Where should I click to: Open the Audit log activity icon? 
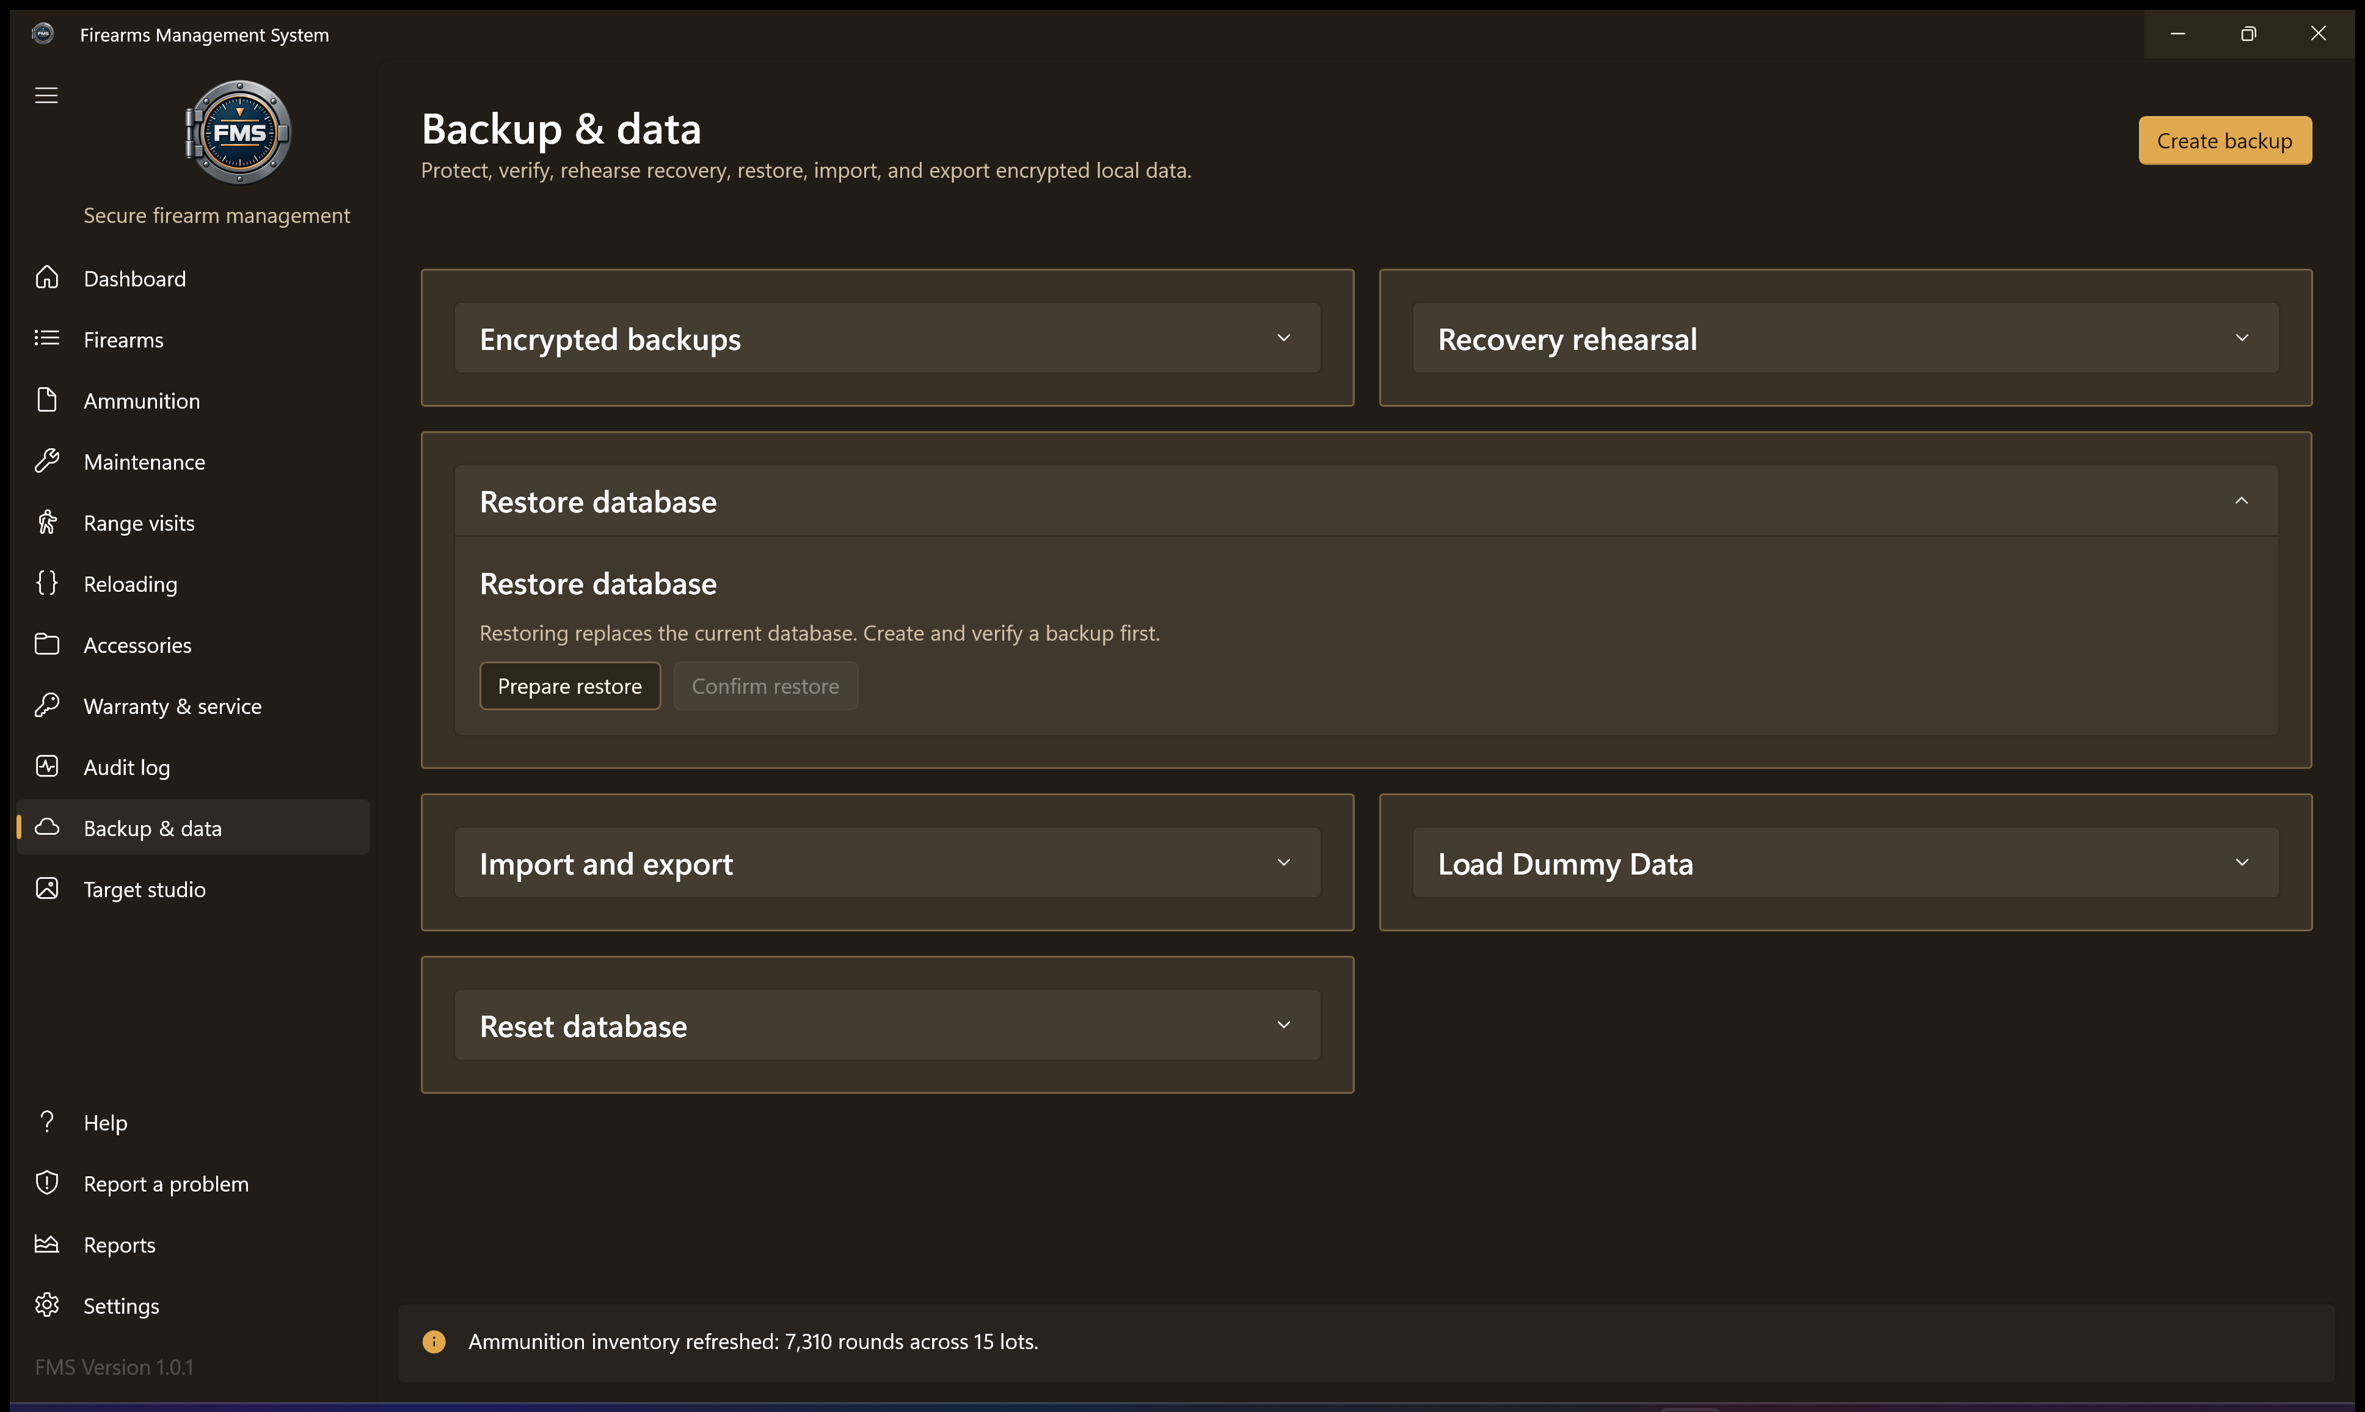tap(46, 767)
